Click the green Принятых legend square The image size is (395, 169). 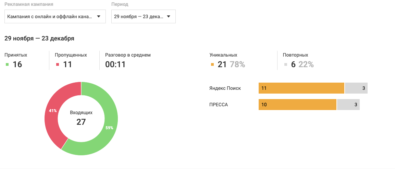(7, 64)
